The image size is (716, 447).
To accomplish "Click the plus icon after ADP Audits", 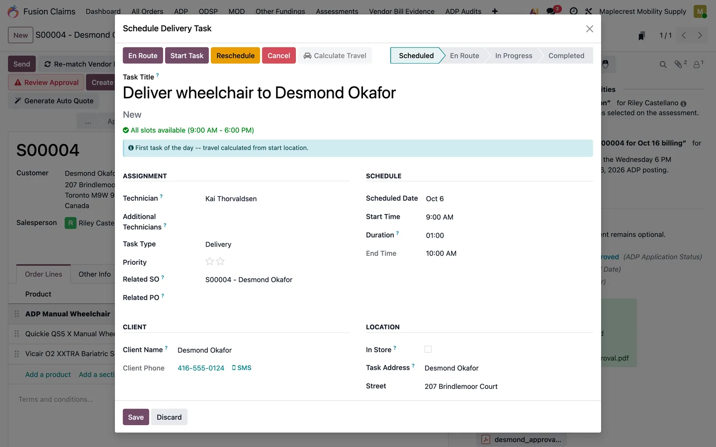I will [495, 11].
